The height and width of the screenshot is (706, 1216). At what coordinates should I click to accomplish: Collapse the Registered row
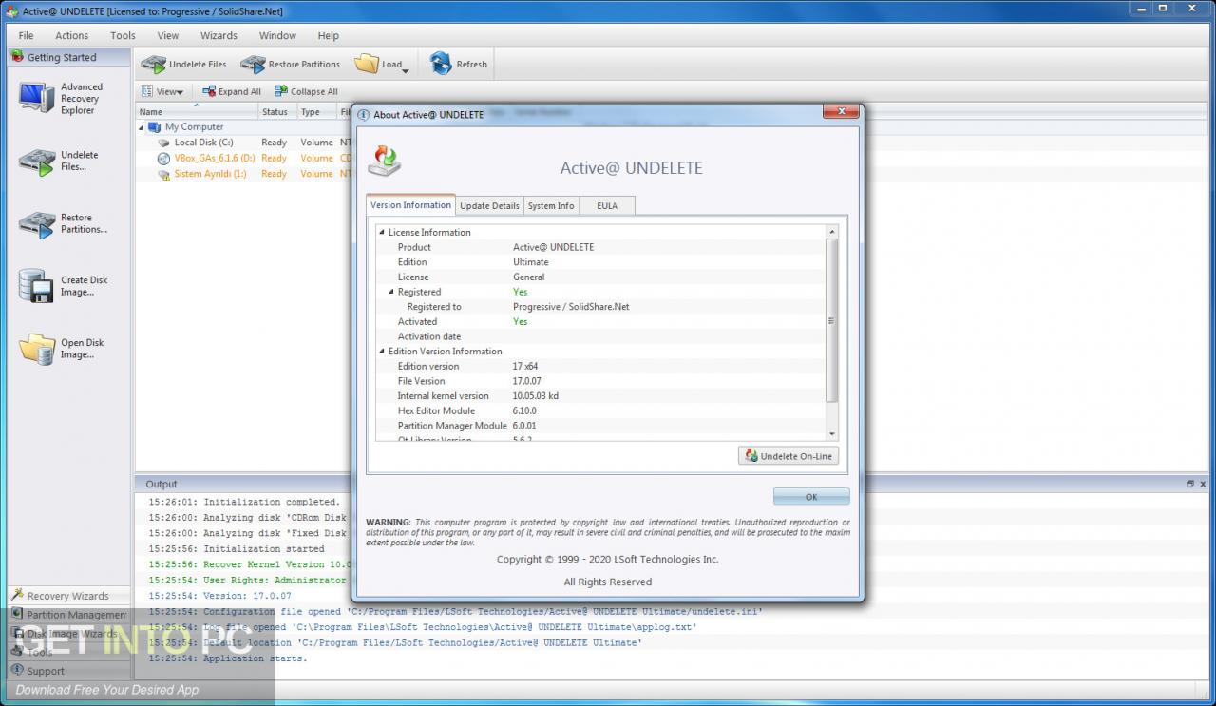(x=391, y=292)
